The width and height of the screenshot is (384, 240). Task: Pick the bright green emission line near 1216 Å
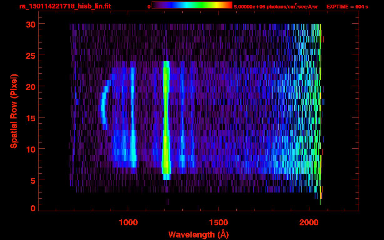tap(166, 119)
